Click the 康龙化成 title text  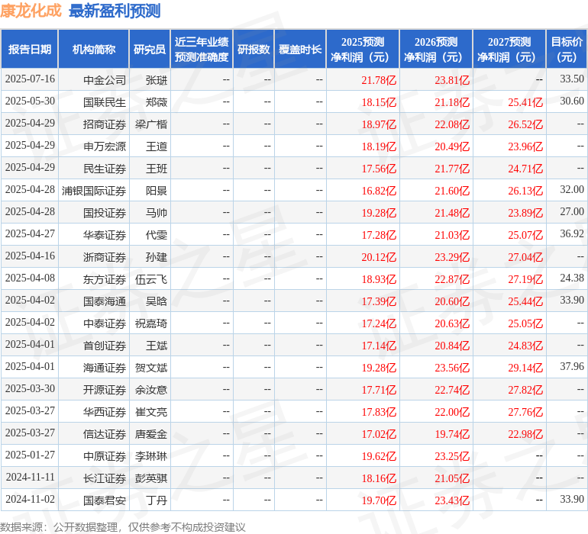point(31,11)
